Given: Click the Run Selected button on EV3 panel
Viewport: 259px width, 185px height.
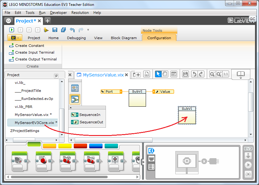Looking at the screenshot, I should [x=248, y=174].
